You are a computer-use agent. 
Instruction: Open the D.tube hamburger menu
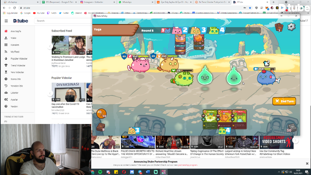coord(6,21)
